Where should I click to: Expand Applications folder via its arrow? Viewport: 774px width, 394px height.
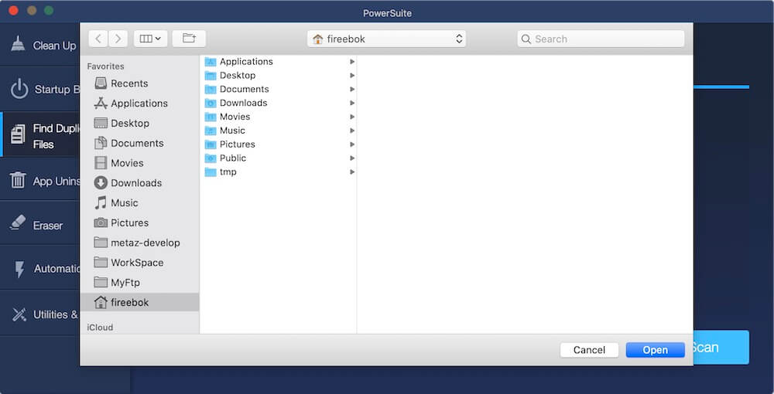click(352, 62)
